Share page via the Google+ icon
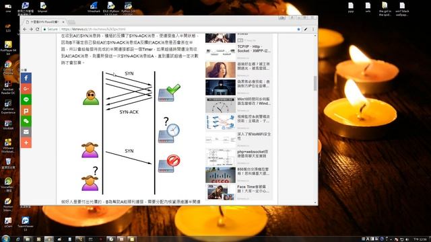431x242 pixels. 26,89
